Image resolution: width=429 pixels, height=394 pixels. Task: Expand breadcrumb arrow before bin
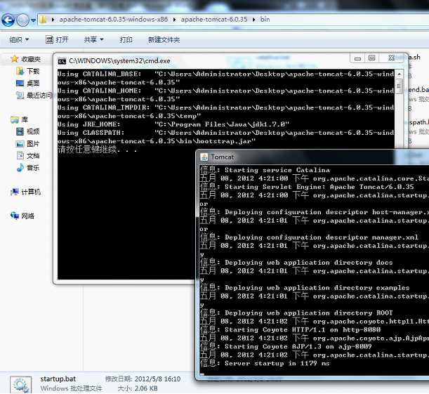[x=253, y=20]
